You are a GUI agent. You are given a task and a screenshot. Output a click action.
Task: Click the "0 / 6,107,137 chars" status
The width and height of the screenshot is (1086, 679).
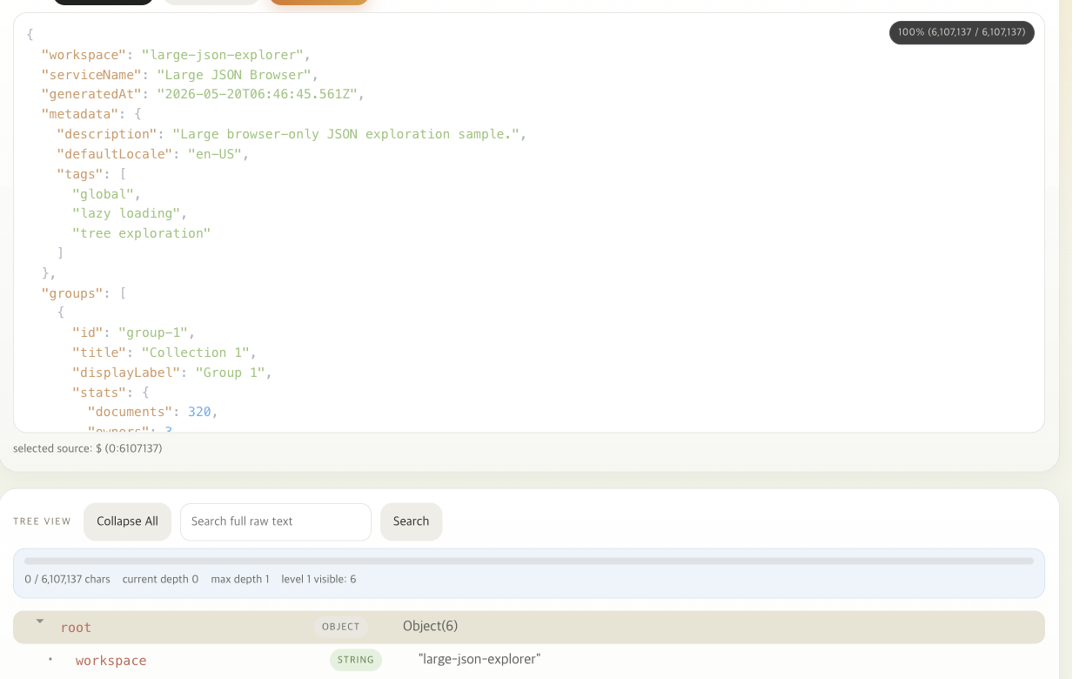[67, 579]
